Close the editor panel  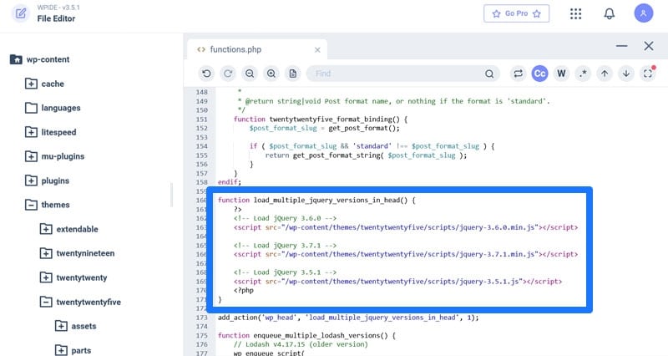click(x=649, y=46)
